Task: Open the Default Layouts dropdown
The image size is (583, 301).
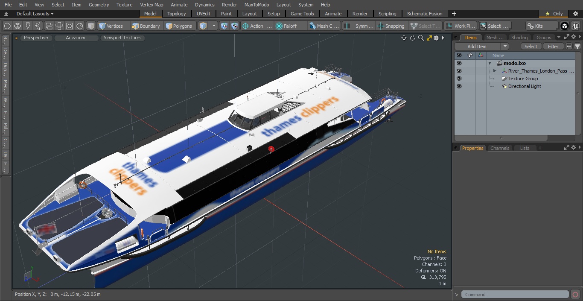Action: click(x=35, y=14)
